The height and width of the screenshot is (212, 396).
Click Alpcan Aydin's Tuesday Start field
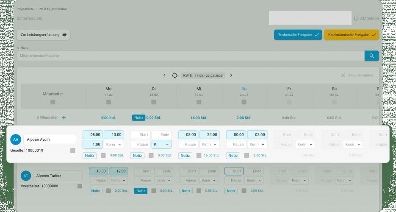coord(141,135)
